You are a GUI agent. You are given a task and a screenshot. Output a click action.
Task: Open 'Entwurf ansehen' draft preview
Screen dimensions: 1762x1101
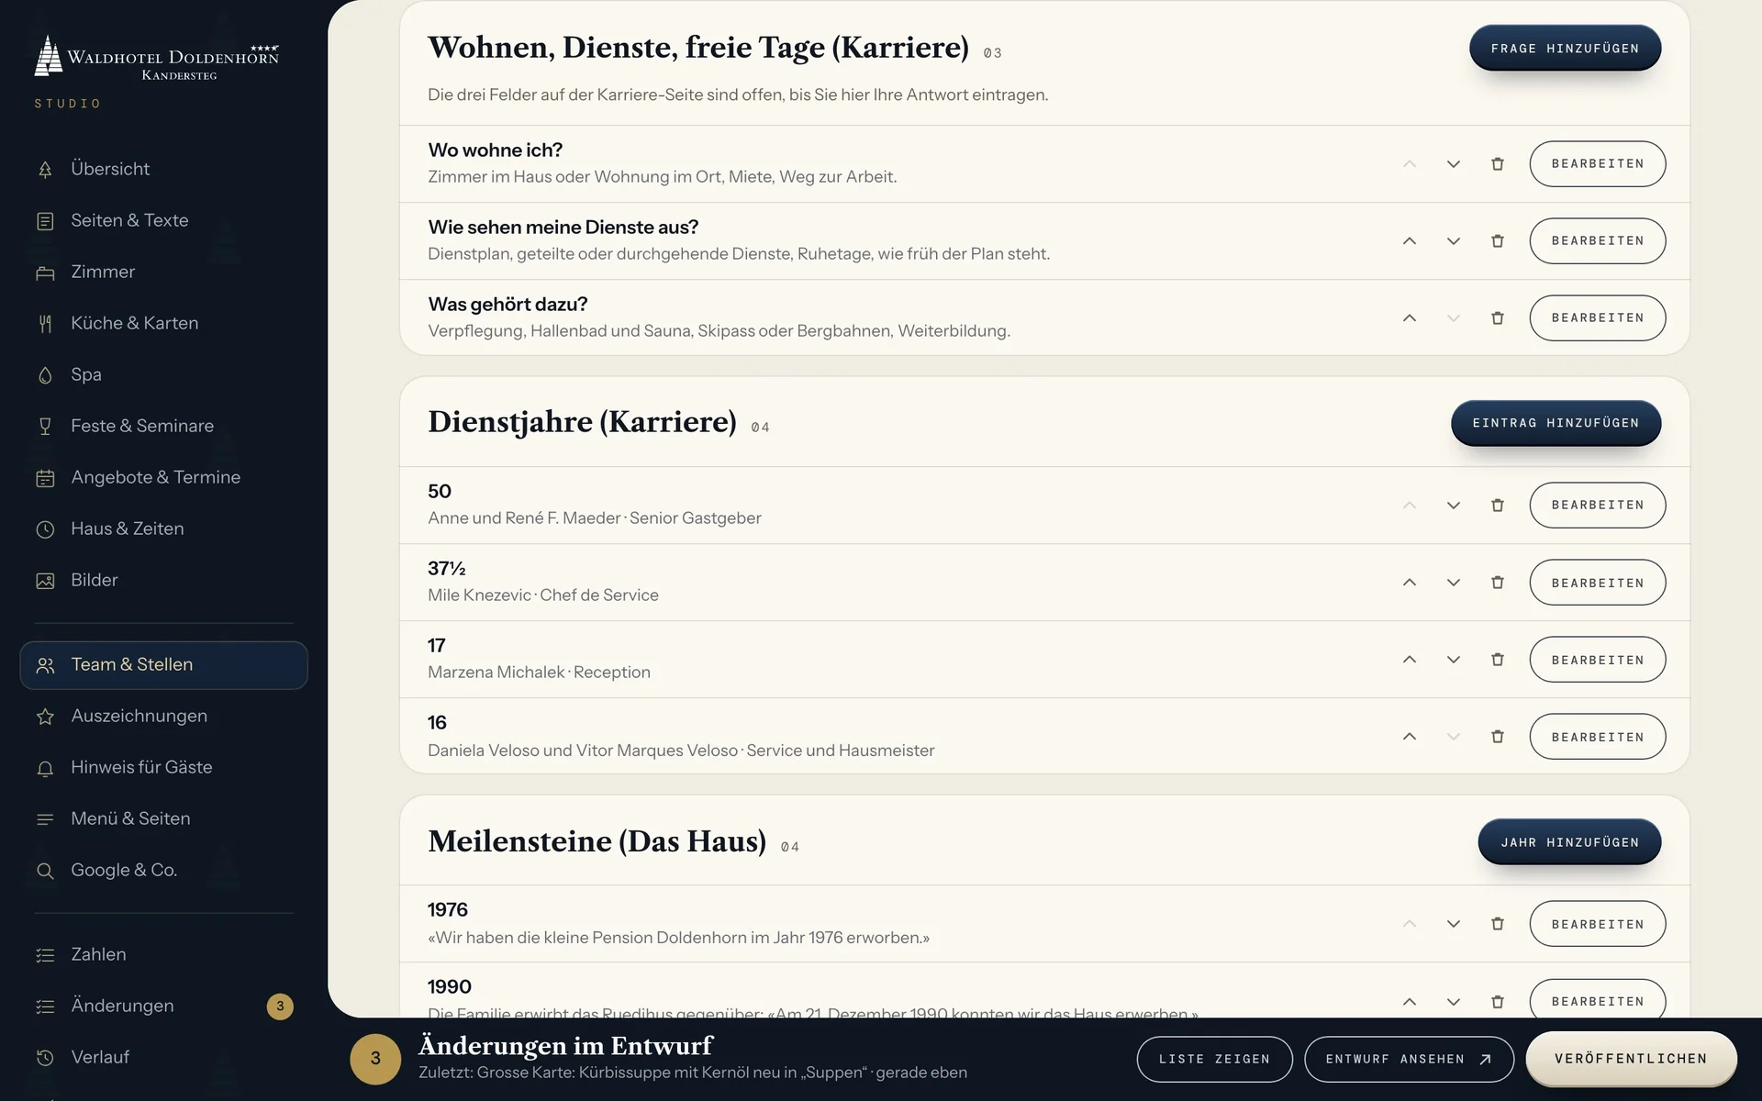[x=1409, y=1059]
